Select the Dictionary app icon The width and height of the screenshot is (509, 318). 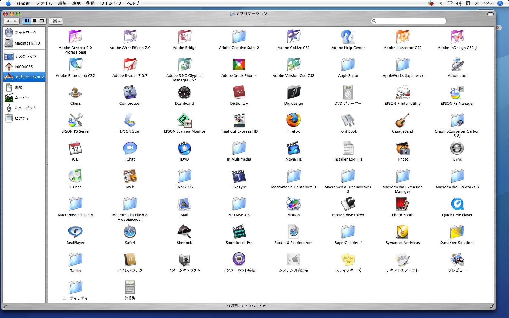(239, 93)
